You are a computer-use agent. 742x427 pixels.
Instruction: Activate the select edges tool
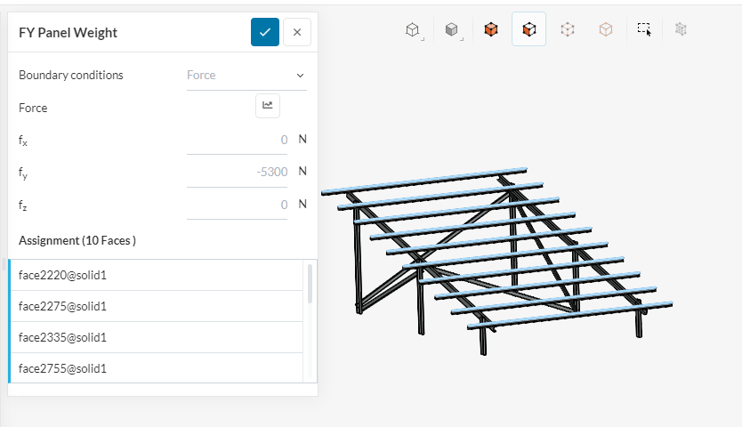pos(606,29)
